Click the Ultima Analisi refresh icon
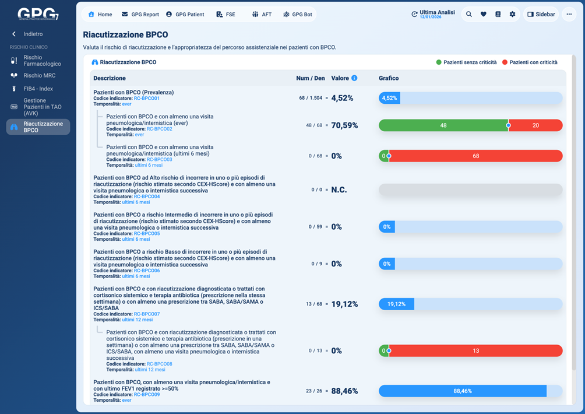This screenshot has width=585, height=414. [x=414, y=14]
